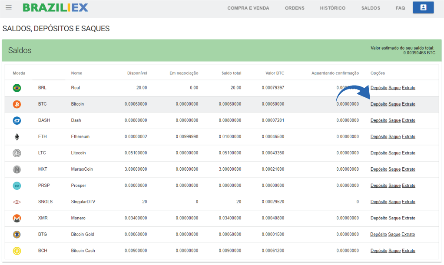The height and width of the screenshot is (265, 444).
Task: Click Depósito for Real BRL row
Action: tap(378, 88)
